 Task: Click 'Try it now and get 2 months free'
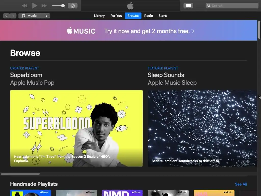147,31
